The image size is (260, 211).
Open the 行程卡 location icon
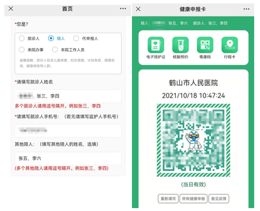pyautogui.click(x=230, y=45)
